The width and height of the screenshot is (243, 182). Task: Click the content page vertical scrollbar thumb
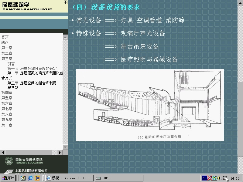[x=240, y=119]
